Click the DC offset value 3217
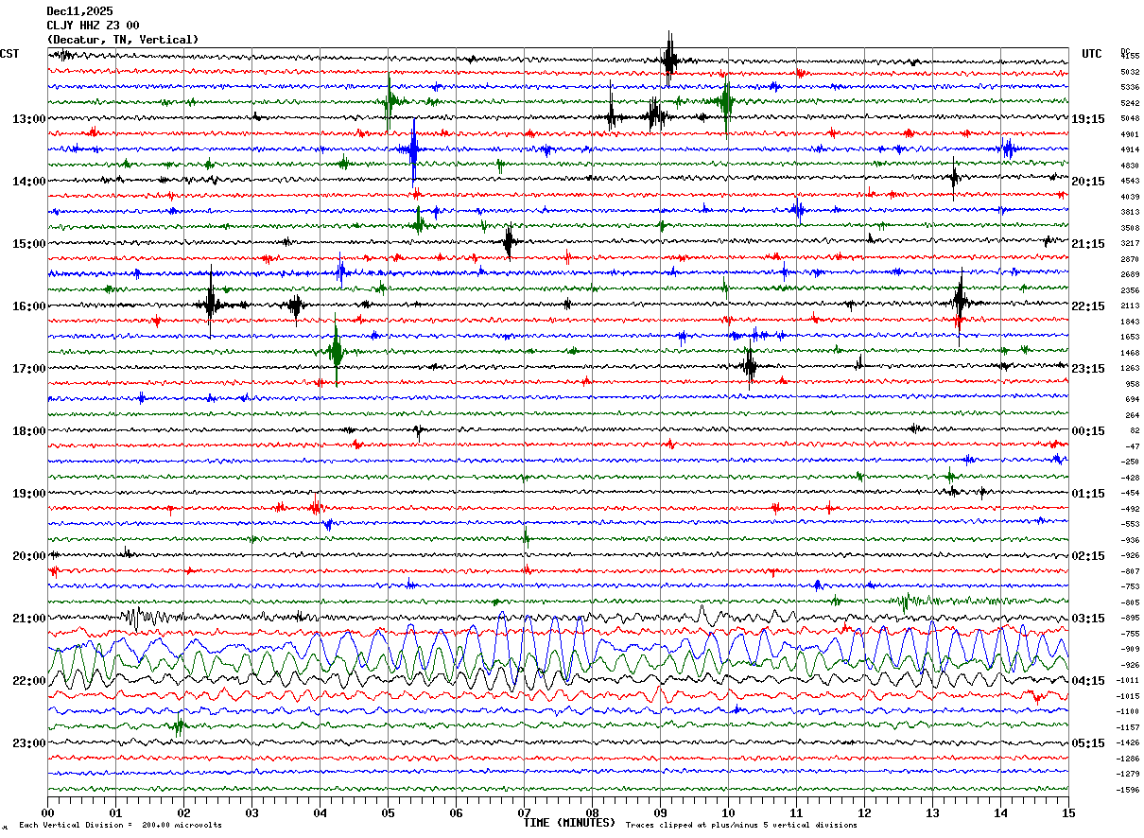The width and height of the screenshot is (1144, 838). pos(1130,244)
